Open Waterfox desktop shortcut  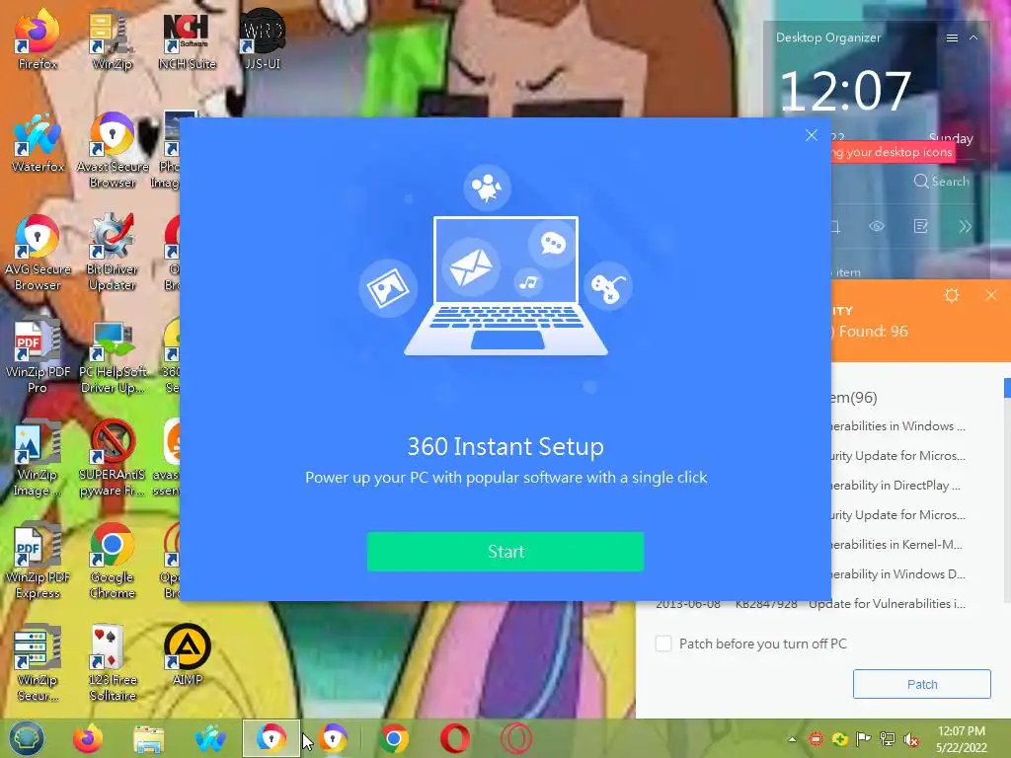[38, 142]
